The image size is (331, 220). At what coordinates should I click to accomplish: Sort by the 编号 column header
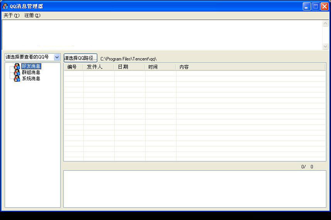(x=73, y=67)
